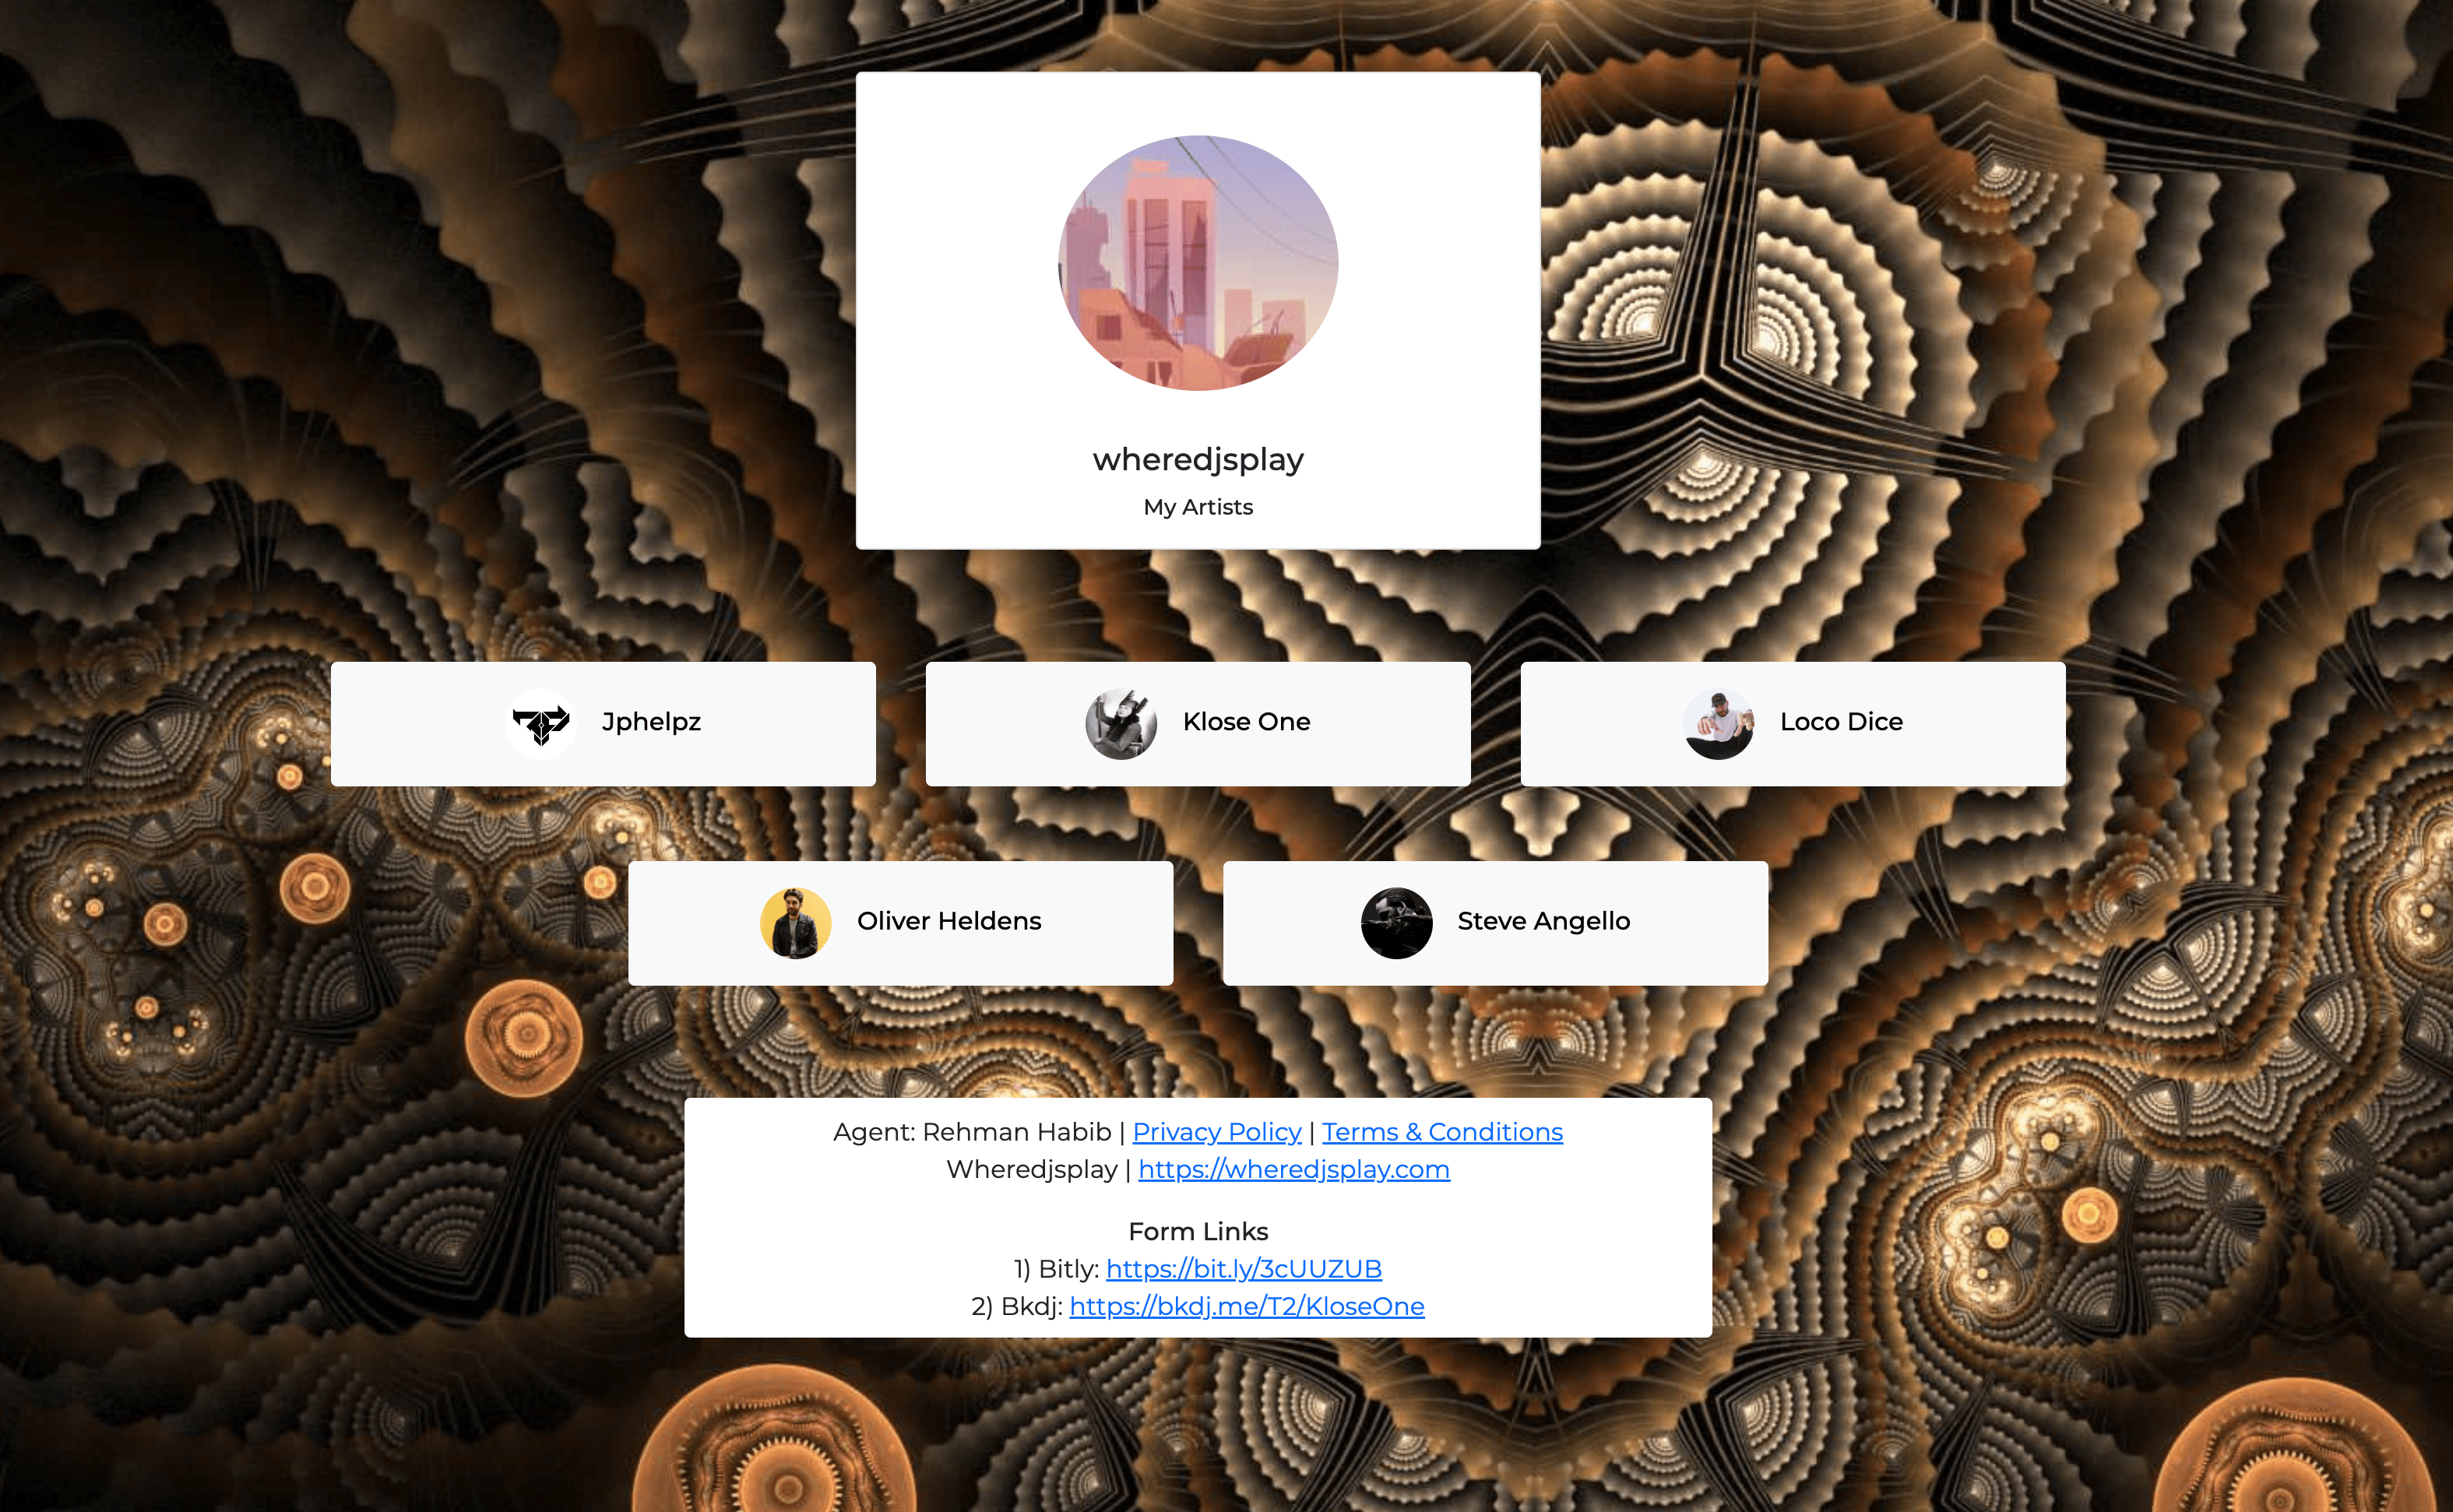Screen dimensions: 2453x1512
Task: Click the My Artists subtitle
Action: 1198,507
